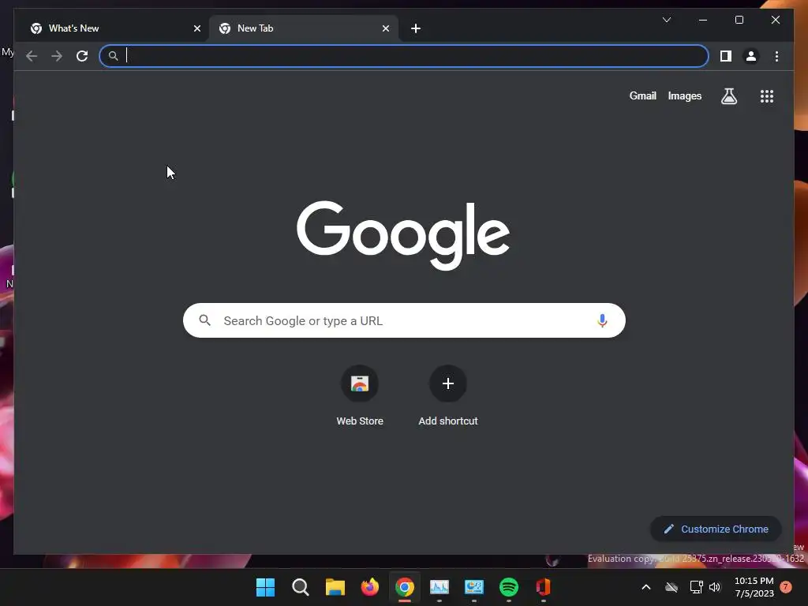The width and height of the screenshot is (808, 606).
Task: Open the Windows Start menu
Action: point(265,587)
